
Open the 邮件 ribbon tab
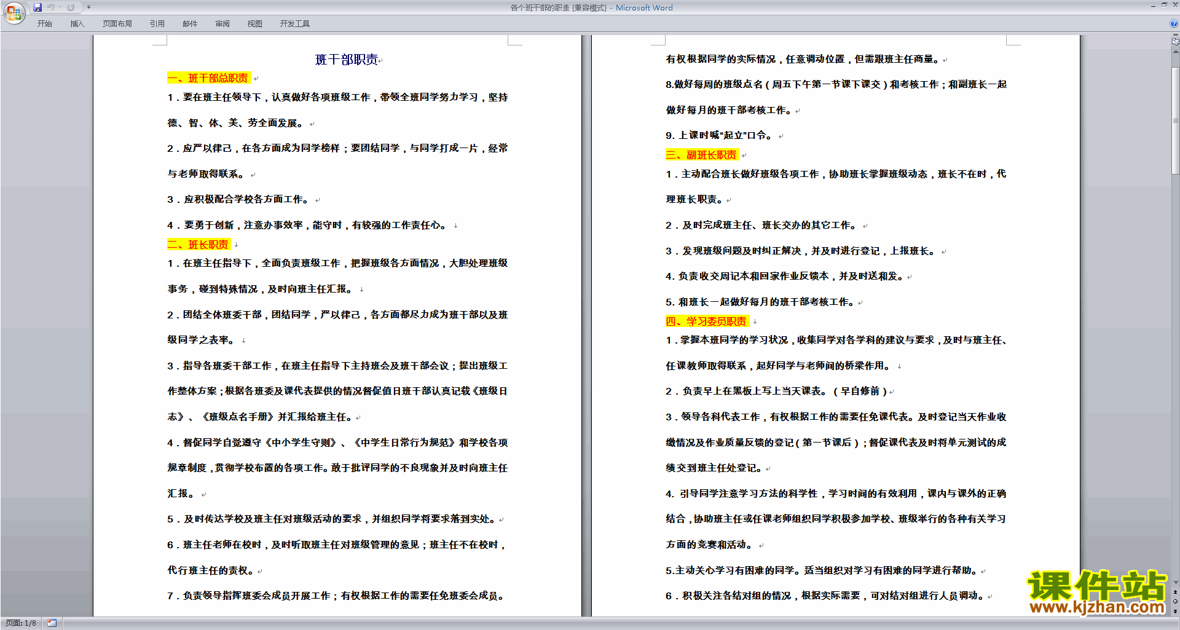190,24
